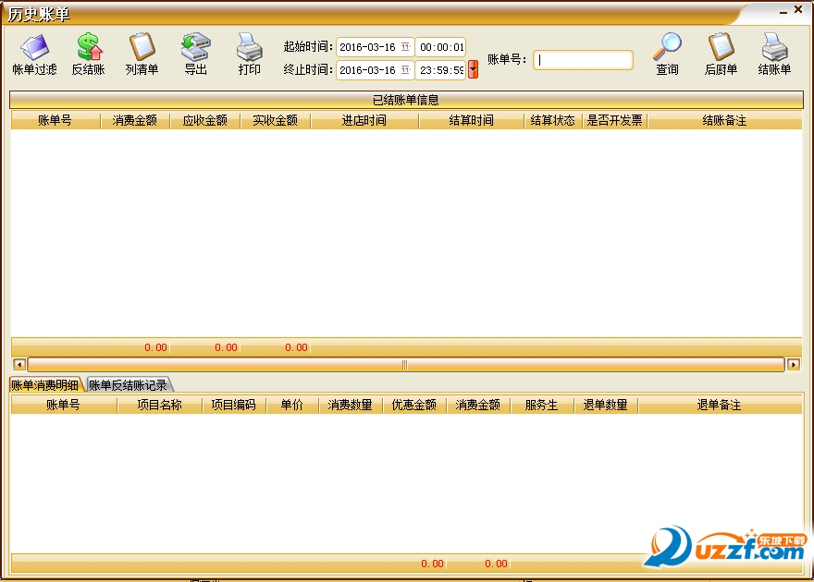Click the 退单备注 column header
This screenshot has width=814, height=582.
720,405
